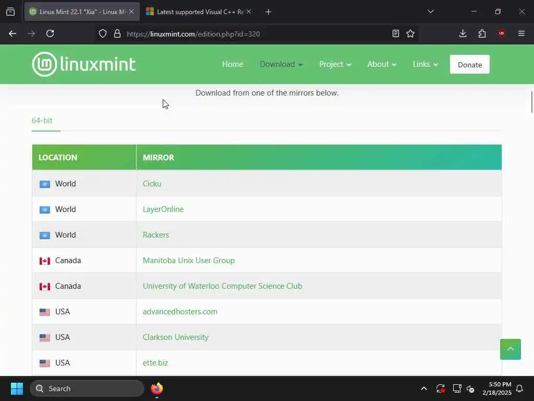Click USA in the Clarkson University row

(63, 337)
